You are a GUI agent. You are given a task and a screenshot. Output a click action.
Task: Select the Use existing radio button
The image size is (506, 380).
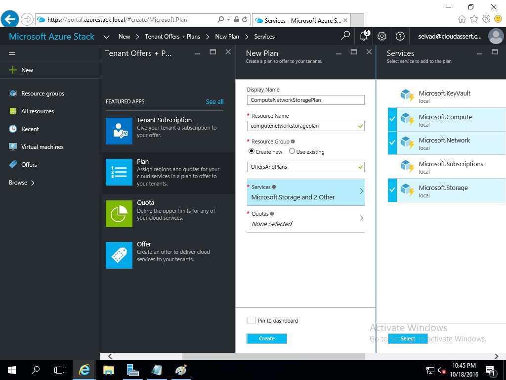click(292, 151)
